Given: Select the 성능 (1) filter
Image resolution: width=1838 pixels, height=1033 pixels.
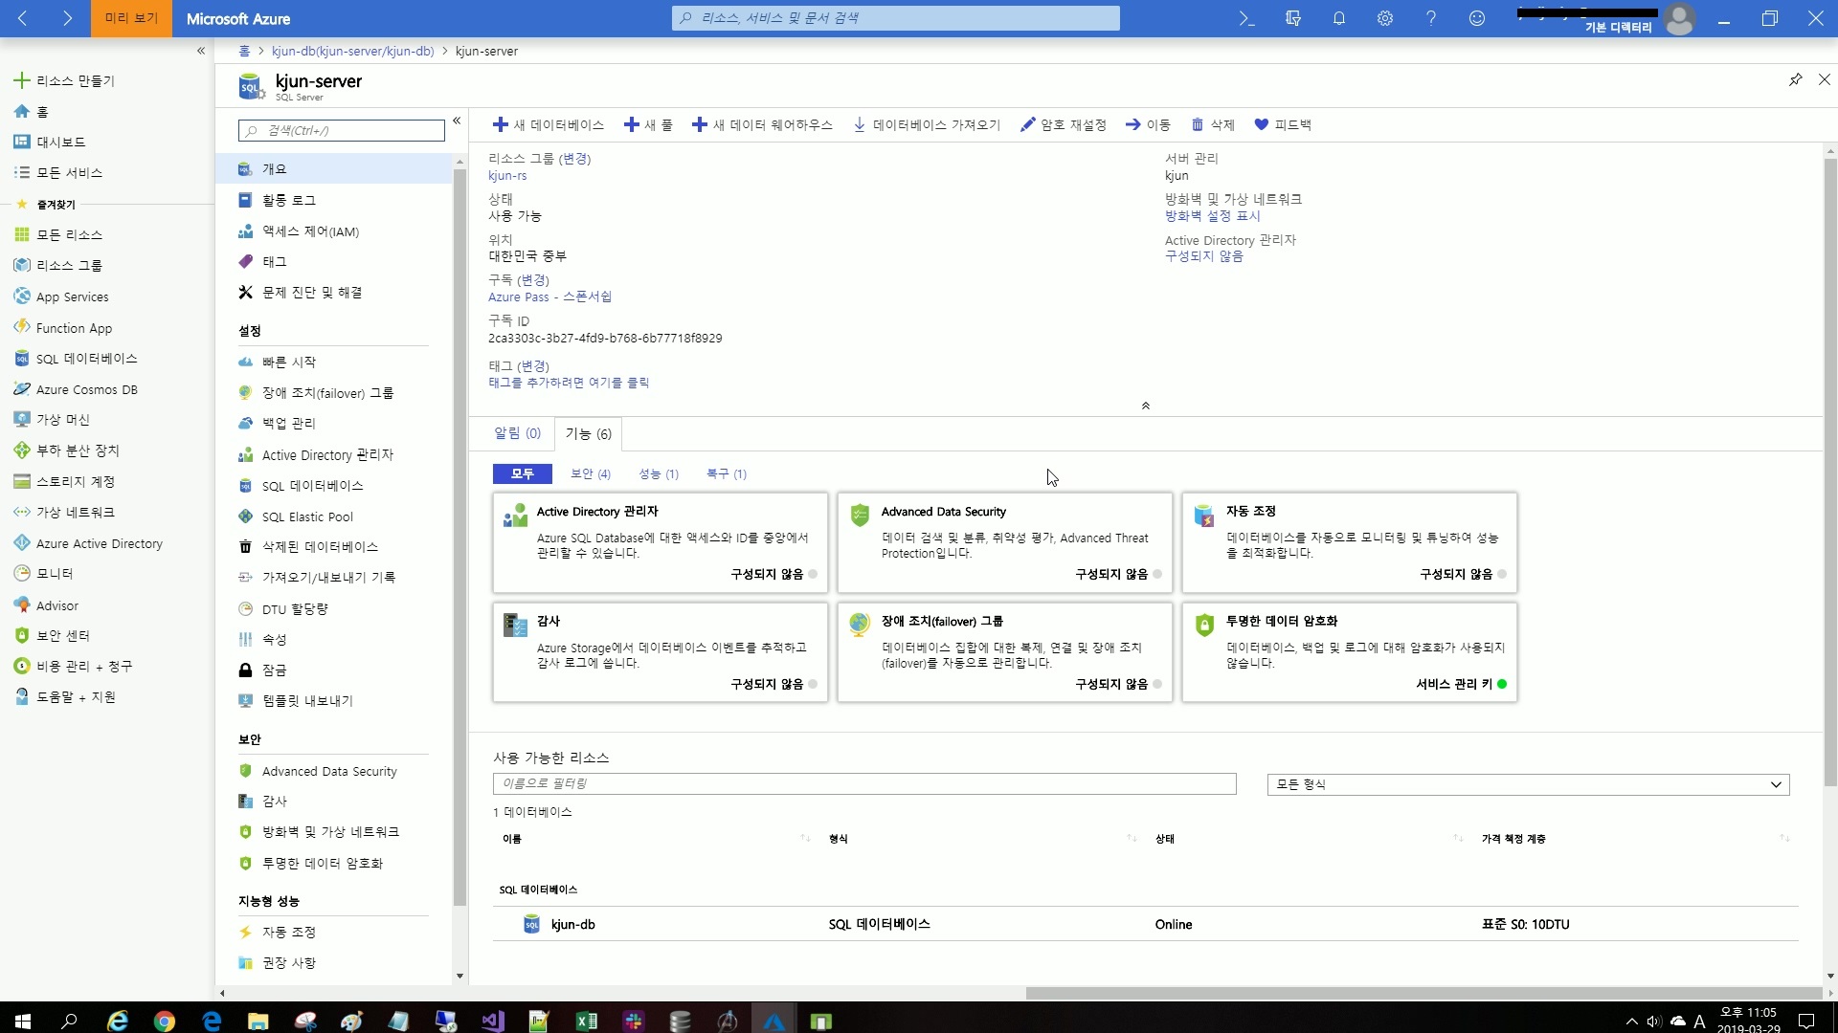Looking at the screenshot, I should (x=659, y=473).
